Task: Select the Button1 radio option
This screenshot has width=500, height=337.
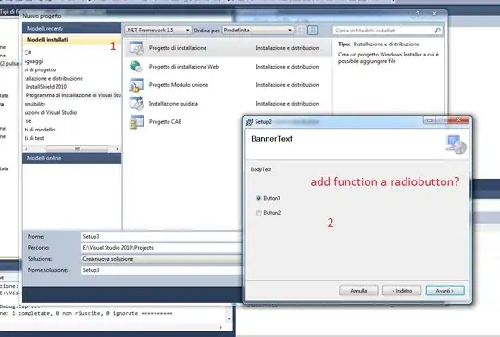Action: click(x=259, y=198)
